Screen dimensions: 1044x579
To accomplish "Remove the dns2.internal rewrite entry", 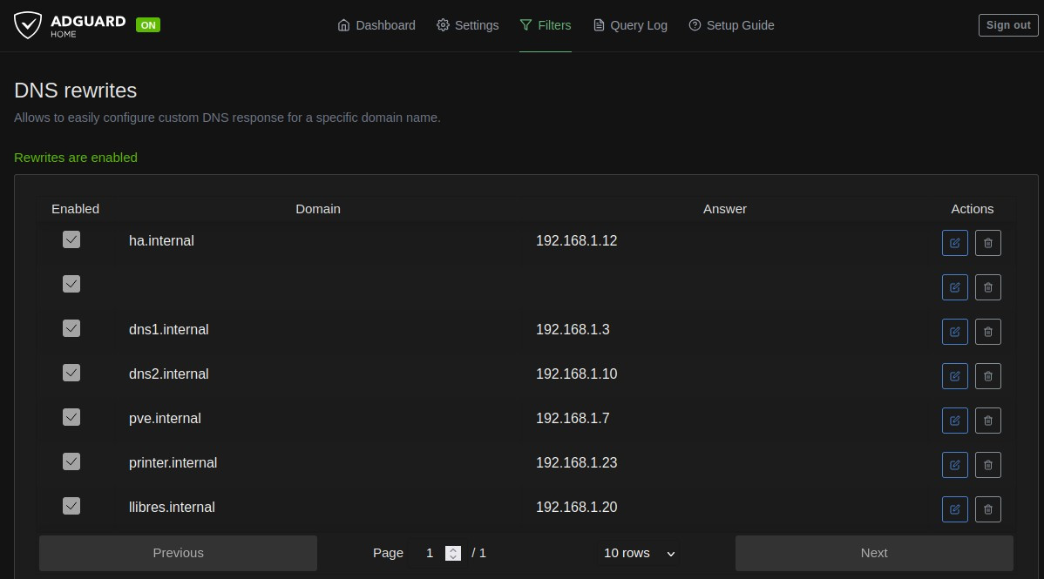I will [x=987, y=376].
